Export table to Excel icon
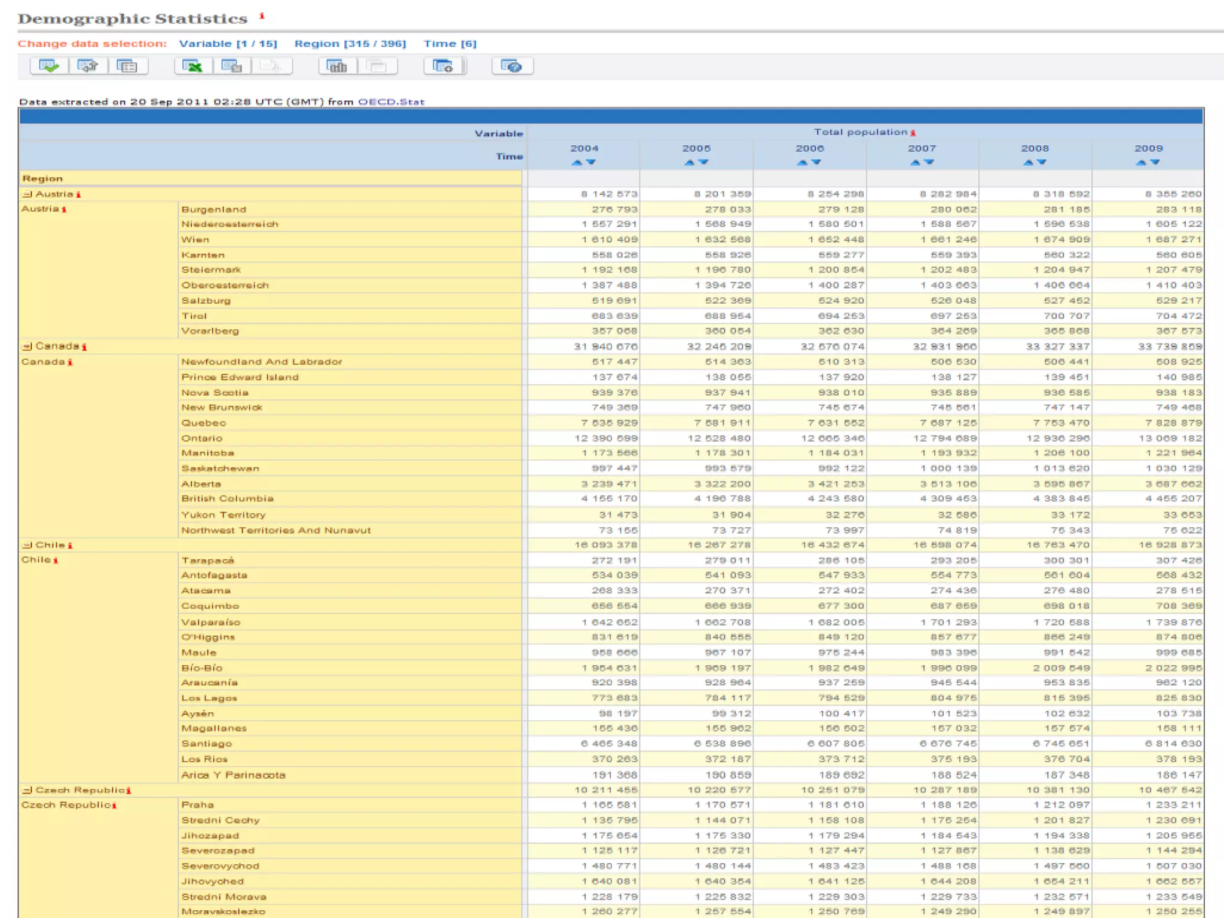 (192, 66)
